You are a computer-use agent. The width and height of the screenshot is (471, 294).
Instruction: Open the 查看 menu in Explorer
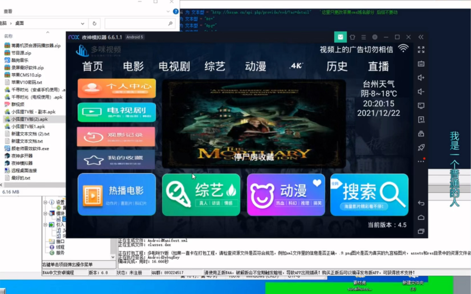[8, 12]
